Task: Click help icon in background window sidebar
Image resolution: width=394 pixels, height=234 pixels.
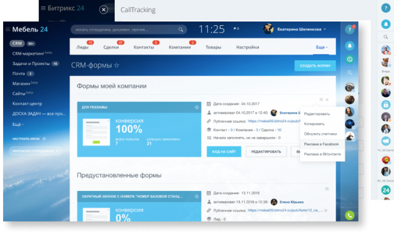Action: (385, 8)
